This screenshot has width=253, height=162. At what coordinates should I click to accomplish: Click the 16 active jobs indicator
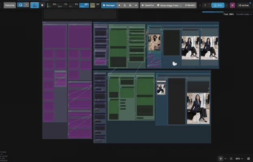tap(243, 5)
